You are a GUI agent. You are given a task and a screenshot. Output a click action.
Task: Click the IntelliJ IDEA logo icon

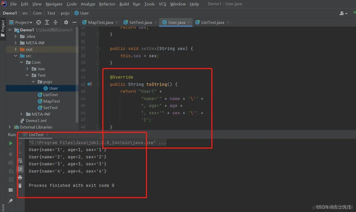[x=4, y=4]
